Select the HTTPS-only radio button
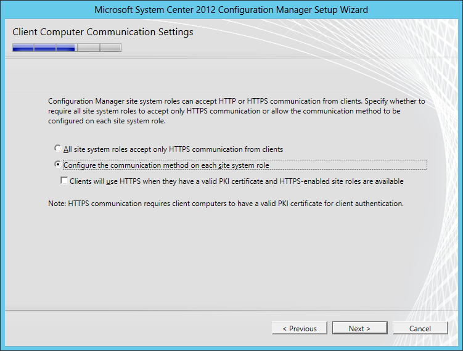 click(58, 149)
